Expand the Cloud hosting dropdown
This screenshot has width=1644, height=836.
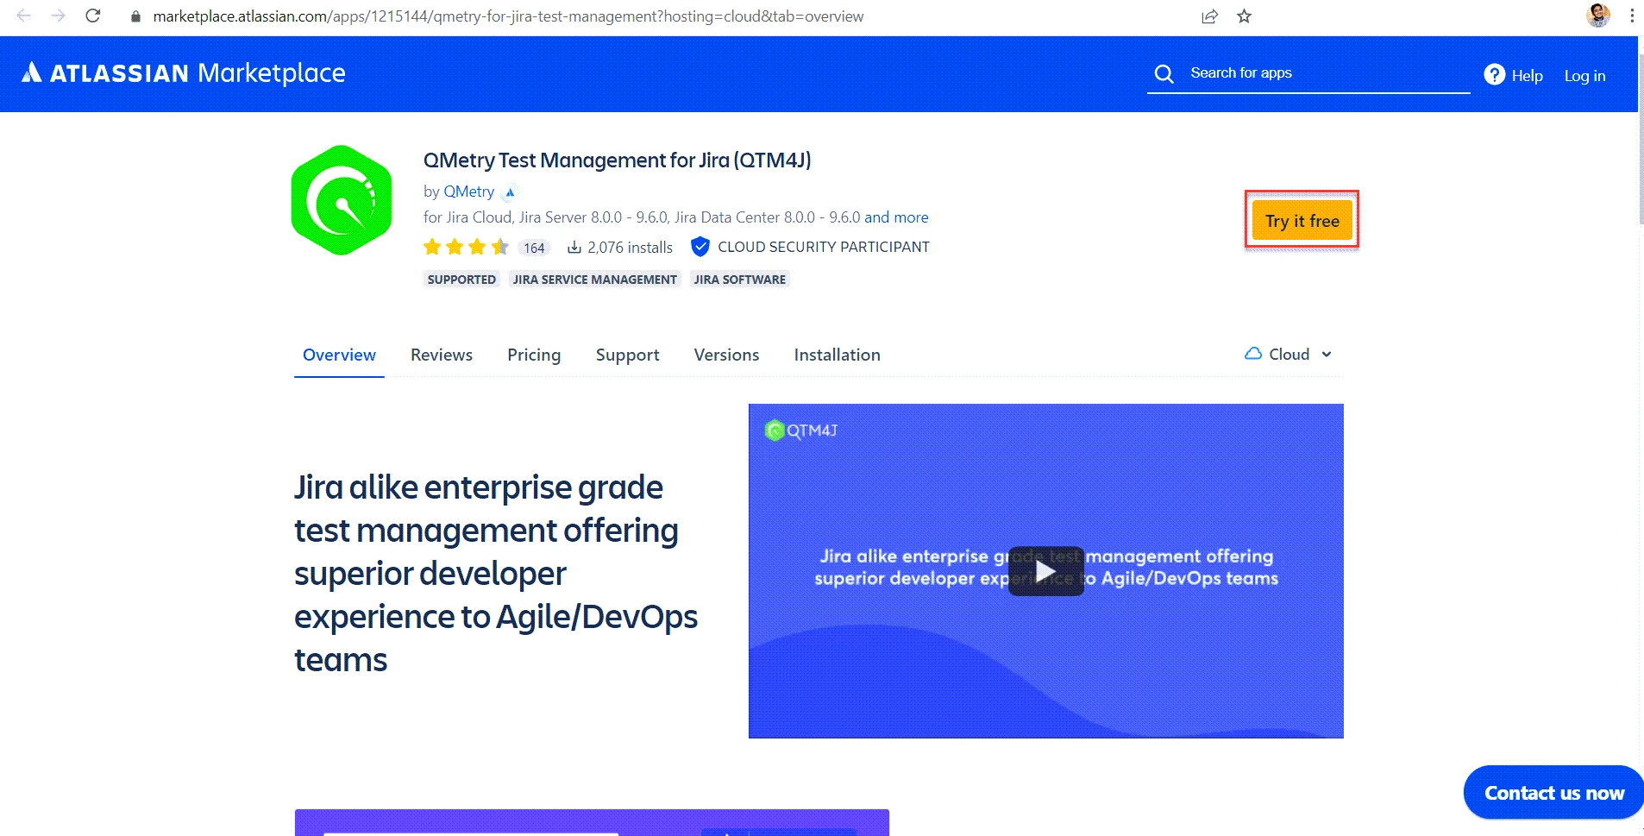point(1289,355)
